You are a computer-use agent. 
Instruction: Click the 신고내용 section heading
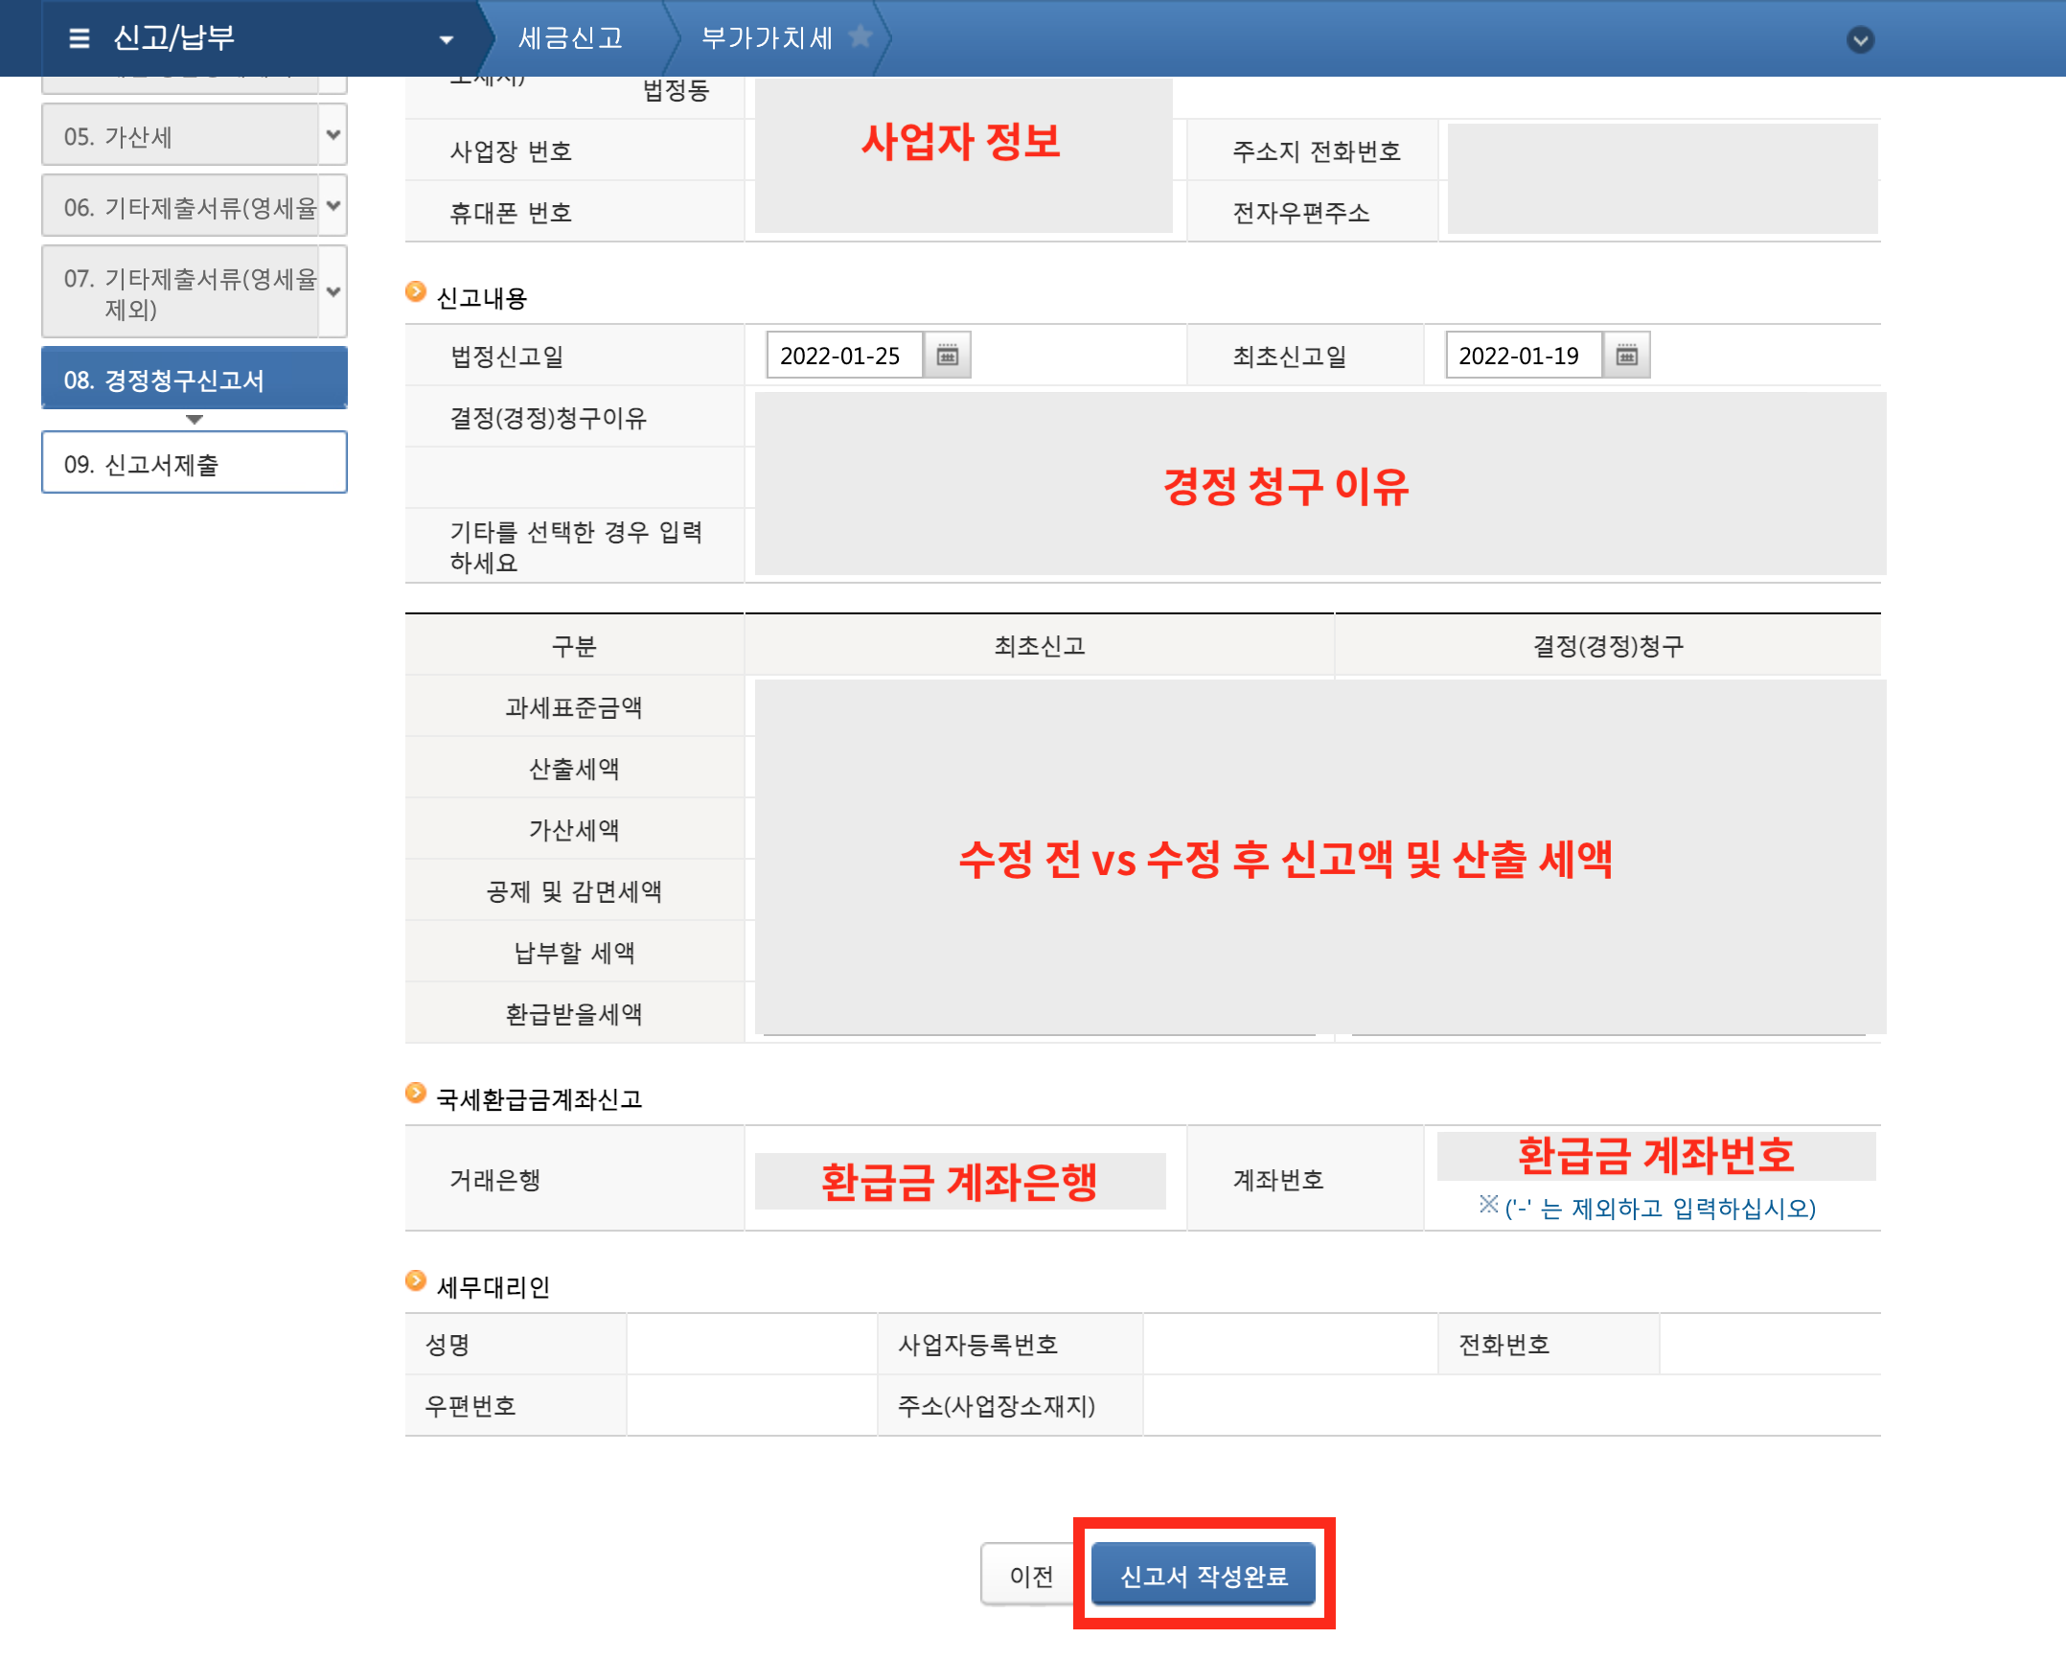[481, 299]
